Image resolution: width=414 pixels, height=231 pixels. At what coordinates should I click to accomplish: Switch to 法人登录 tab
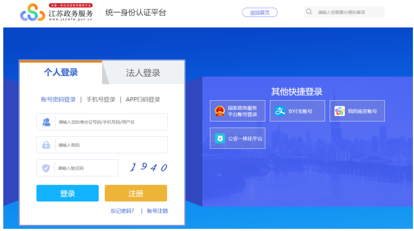pos(143,73)
